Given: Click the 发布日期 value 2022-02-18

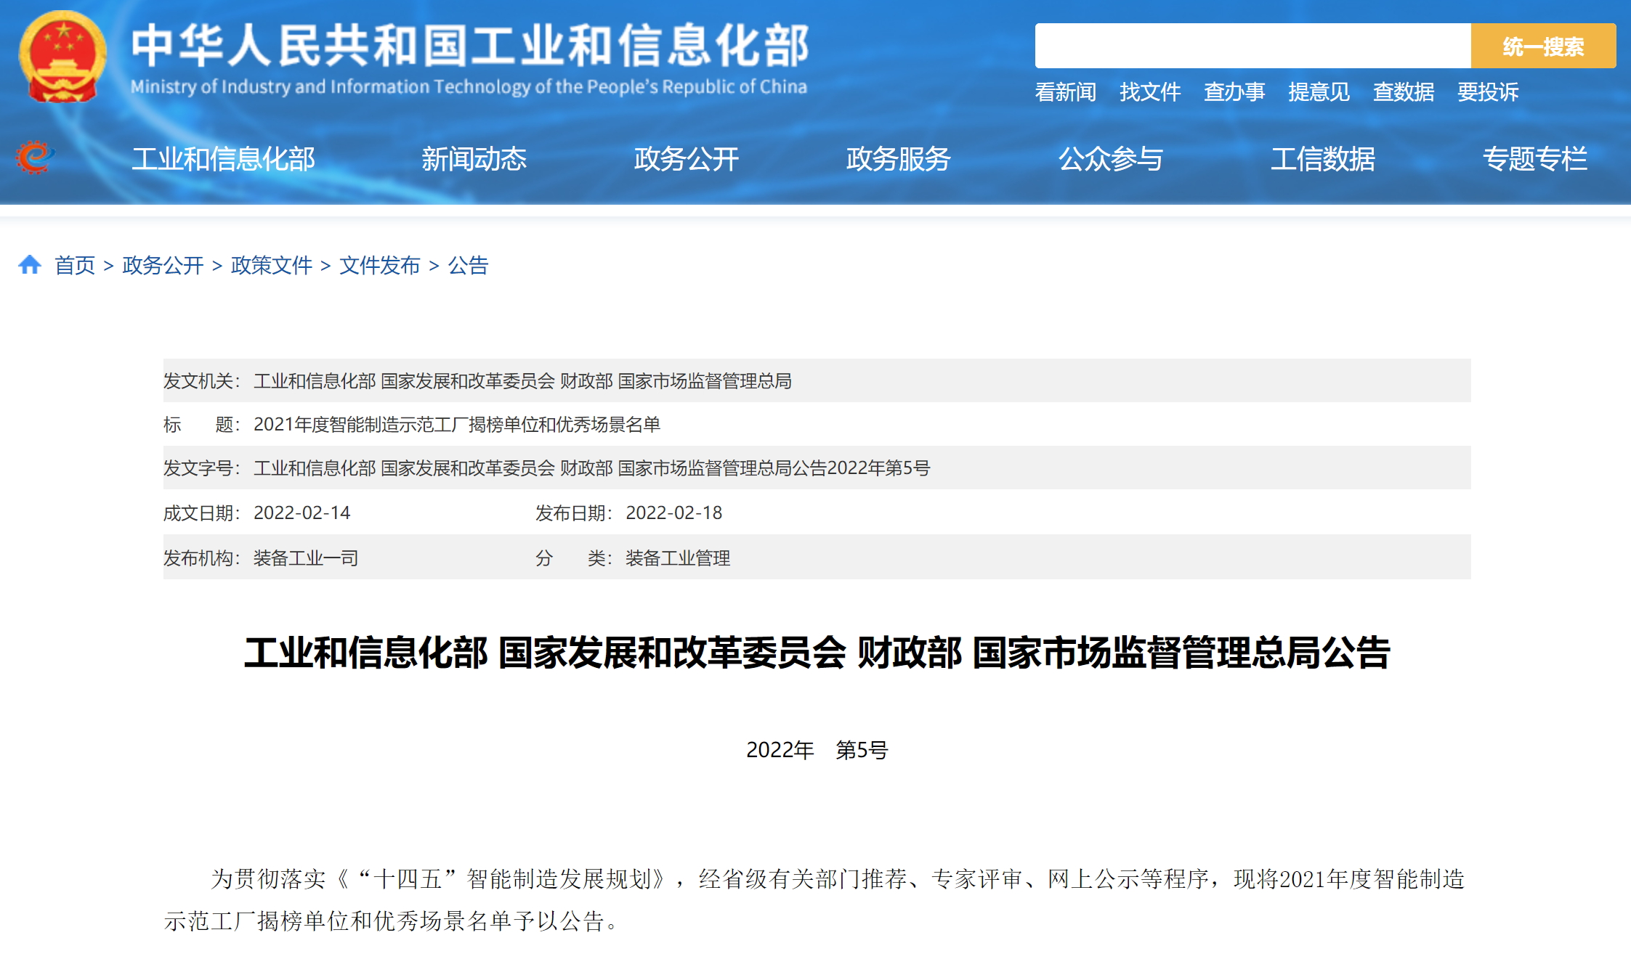Looking at the screenshot, I should (673, 513).
